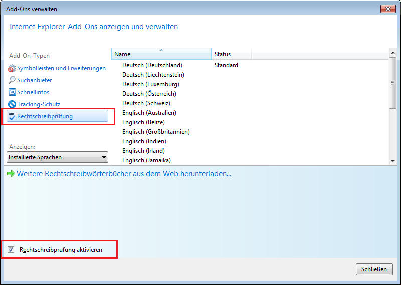Open the Installierte Sprachen dropdown

click(57, 157)
